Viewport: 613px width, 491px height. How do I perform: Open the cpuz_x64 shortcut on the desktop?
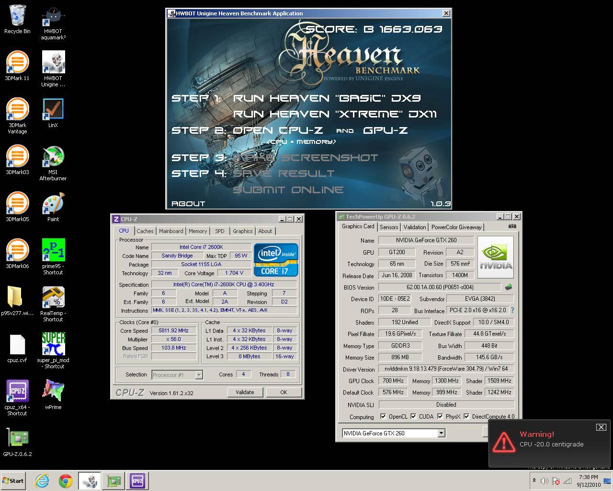(x=17, y=397)
